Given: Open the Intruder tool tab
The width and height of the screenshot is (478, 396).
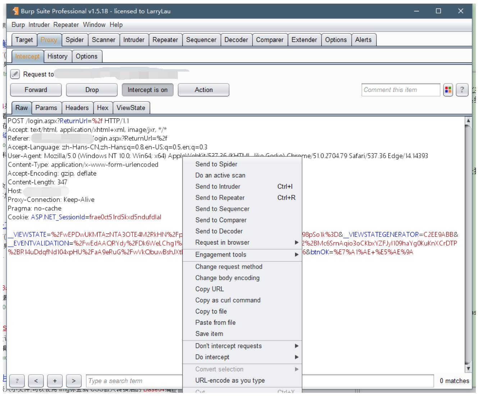Looking at the screenshot, I should pos(134,40).
